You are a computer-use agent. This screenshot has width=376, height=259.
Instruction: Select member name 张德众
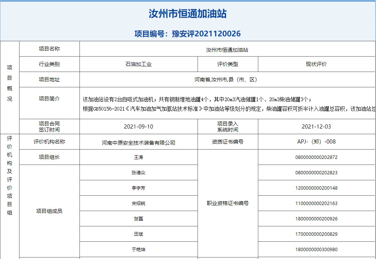tap(139, 173)
